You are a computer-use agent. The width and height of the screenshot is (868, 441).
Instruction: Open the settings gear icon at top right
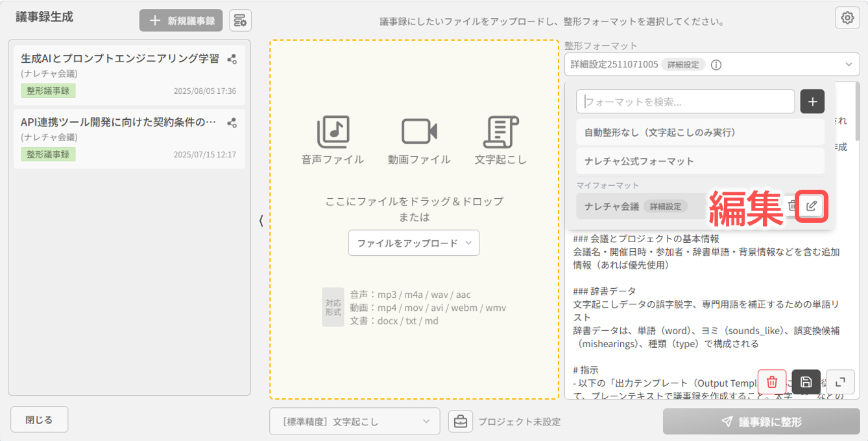pyautogui.click(x=847, y=18)
